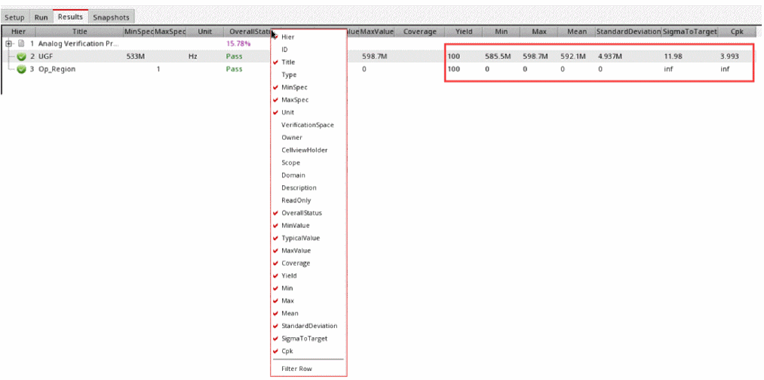Uncheck the MaxSpec column entry
The width and height of the screenshot is (764, 380).
pyautogui.click(x=308, y=99)
